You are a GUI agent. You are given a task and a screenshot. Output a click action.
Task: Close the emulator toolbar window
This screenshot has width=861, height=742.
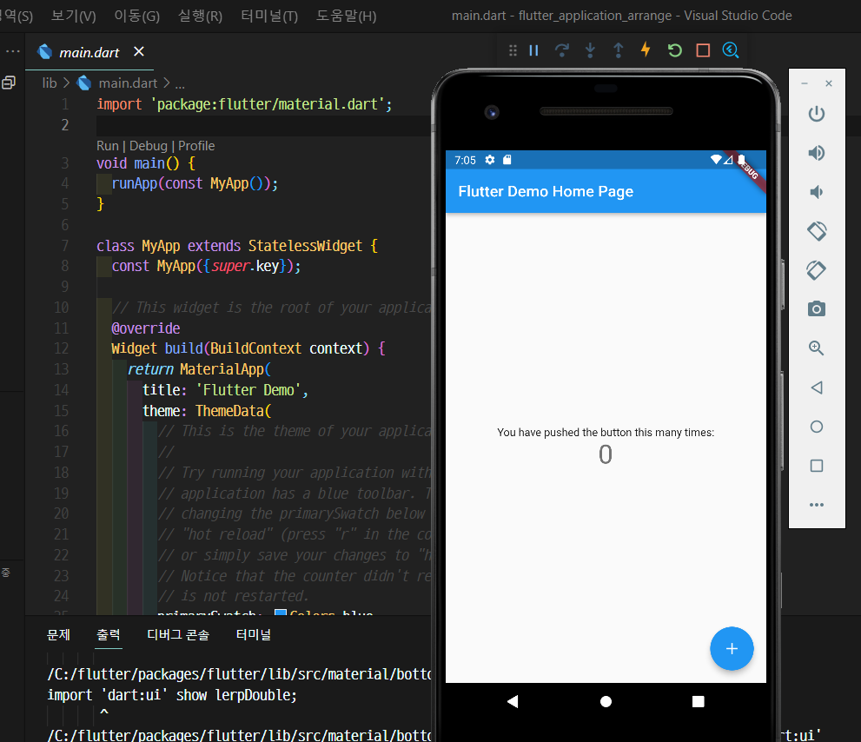[x=829, y=83]
